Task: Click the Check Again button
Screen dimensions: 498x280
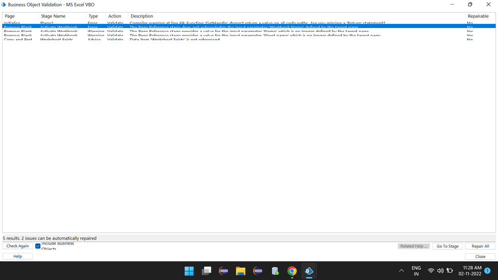Action: [x=17, y=246]
